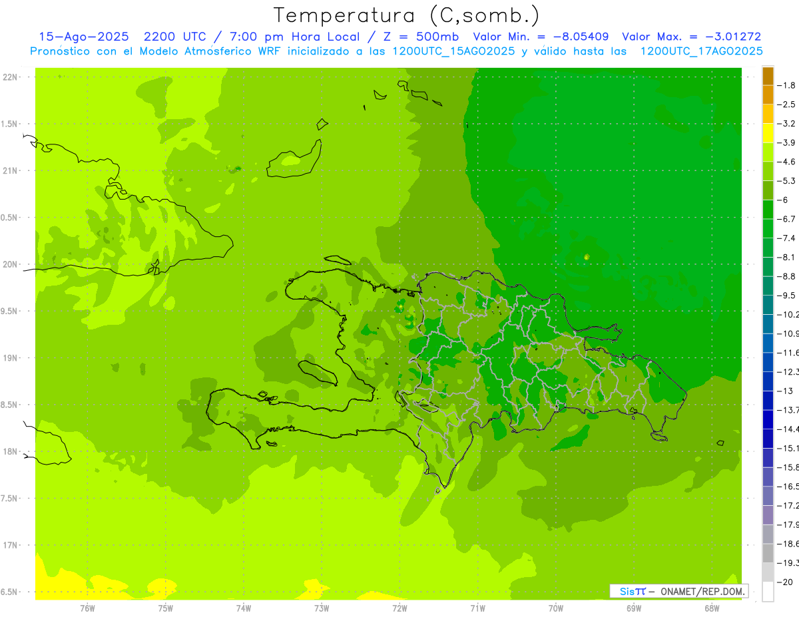The width and height of the screenshot is (799, 617).
Task: Click the "-4.6" colorbar label
Action: 788,162
